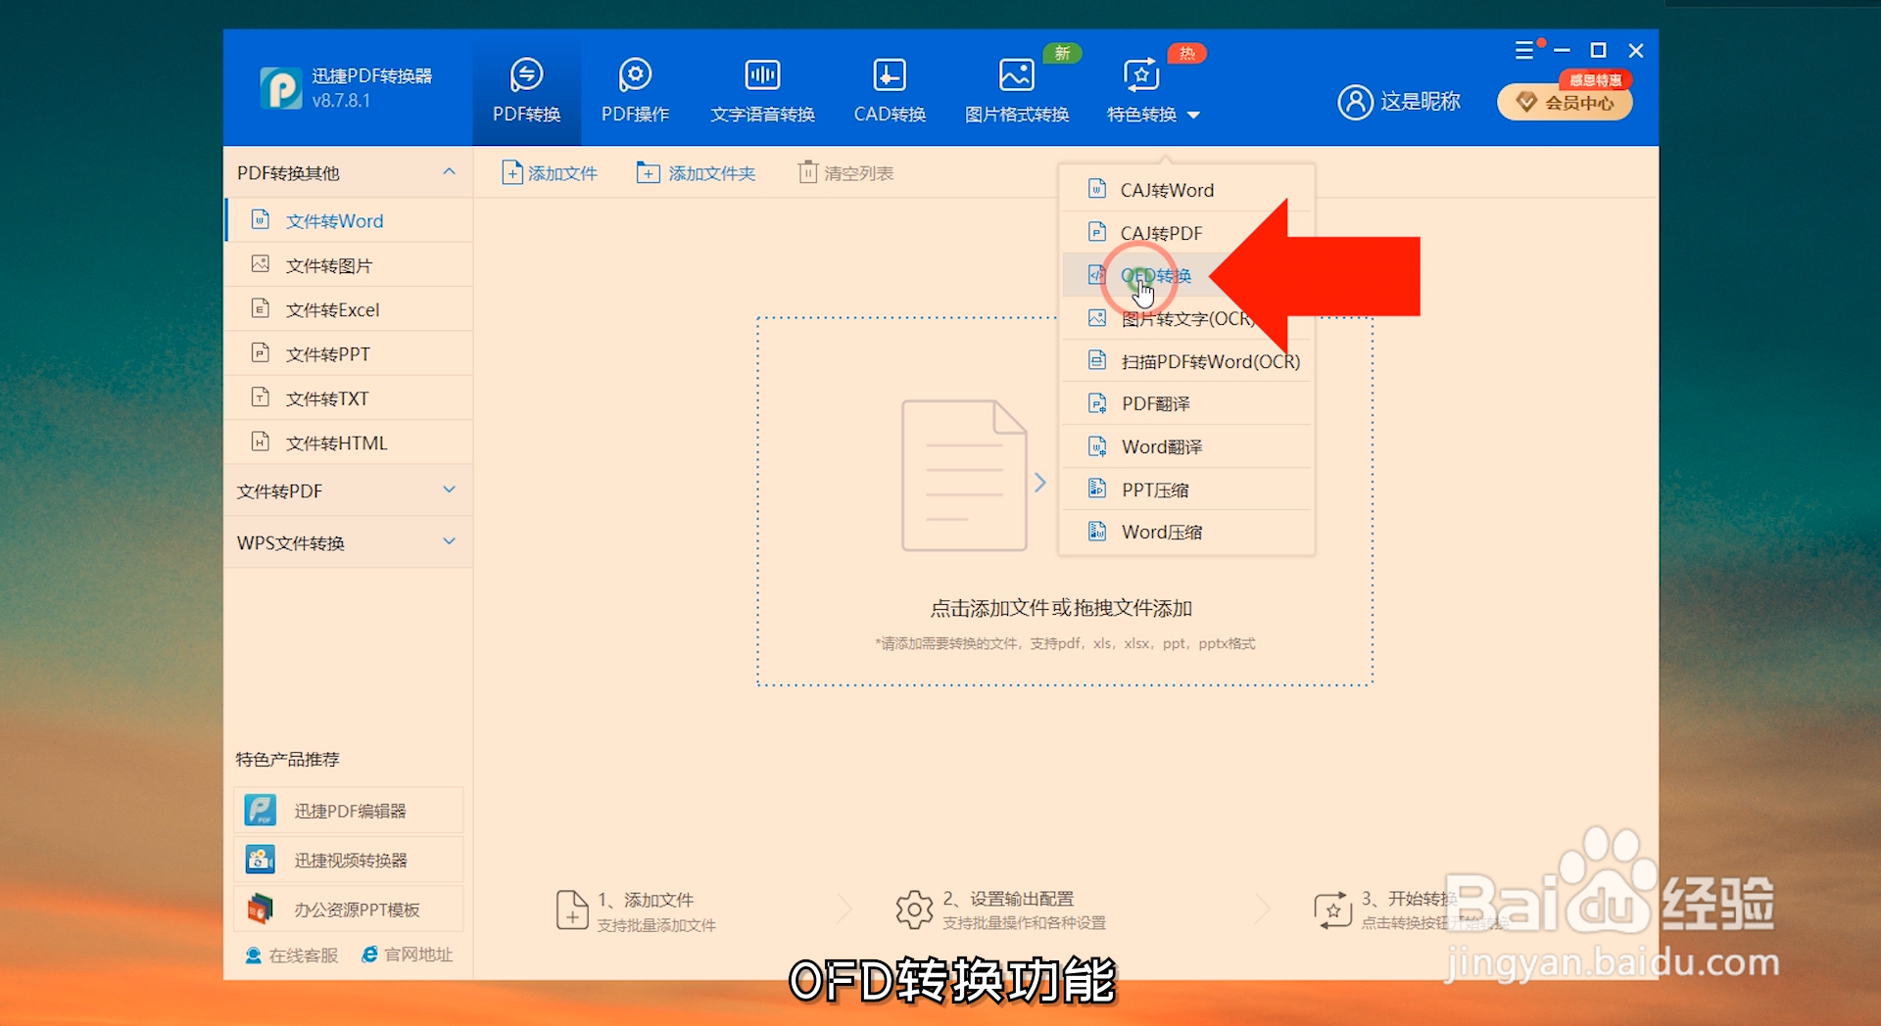Click the 清空列表 trash button
The width and height of the screenshot is (1881, 1026).
coord(845,173)
